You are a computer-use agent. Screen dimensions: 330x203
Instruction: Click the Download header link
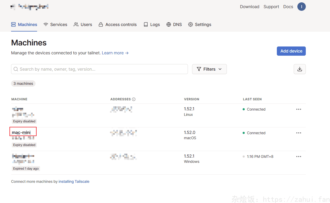point(249,7)
